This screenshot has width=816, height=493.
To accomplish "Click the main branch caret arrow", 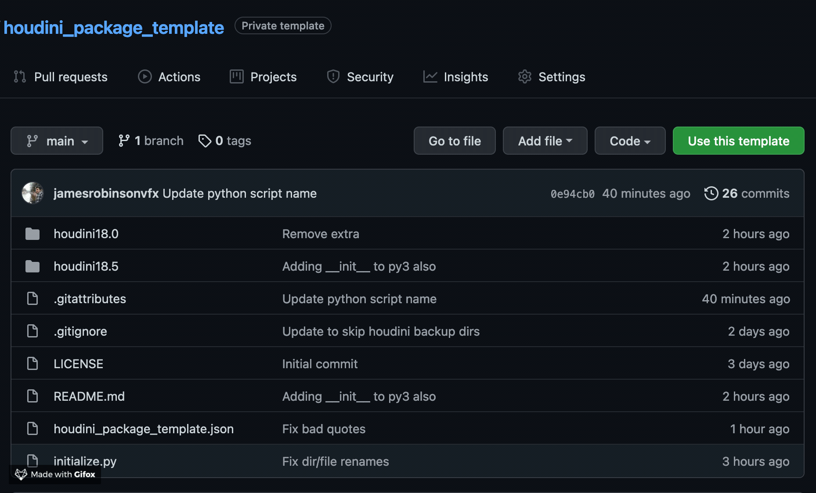I will click(85, 141).
